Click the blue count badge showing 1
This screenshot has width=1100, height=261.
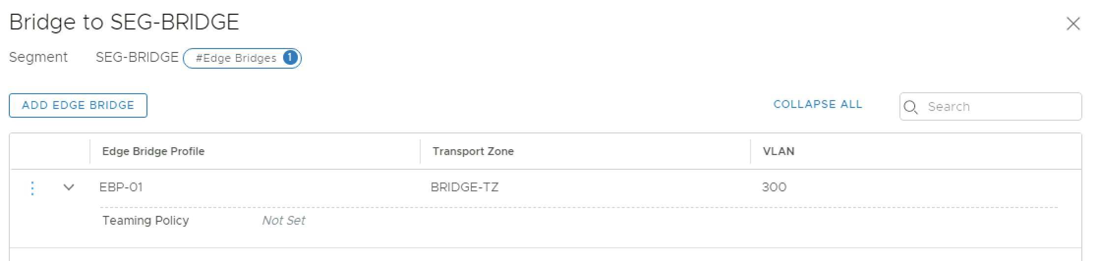[x=290, y=58]
